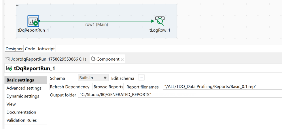
Task: Click the Browse Reports button
Action: (x=108, y=87)
